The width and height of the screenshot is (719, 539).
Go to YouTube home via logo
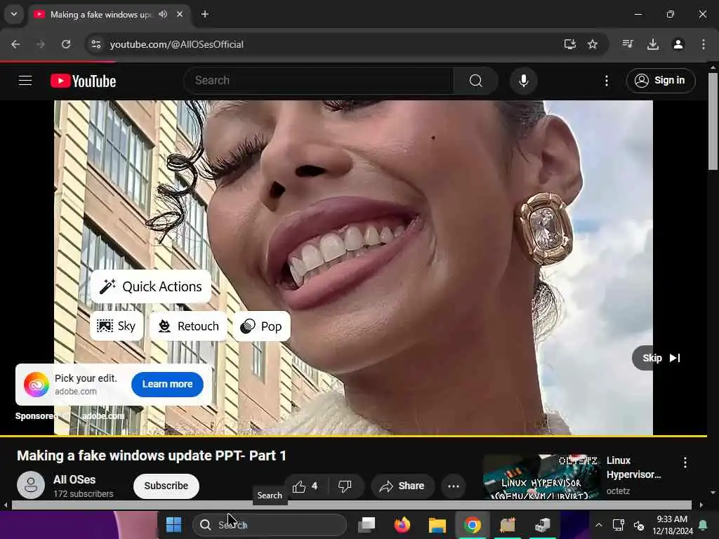tap(83, 81)
